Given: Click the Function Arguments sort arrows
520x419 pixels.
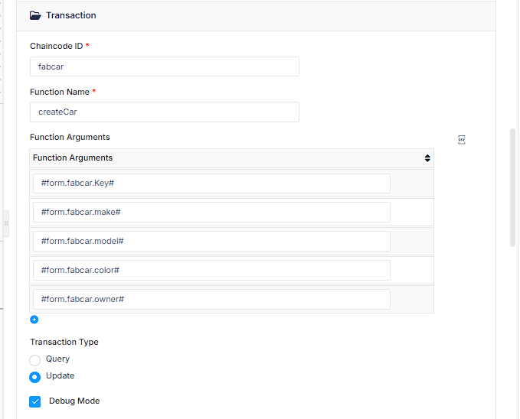Looking at the screenshot, I should (427, 158).
